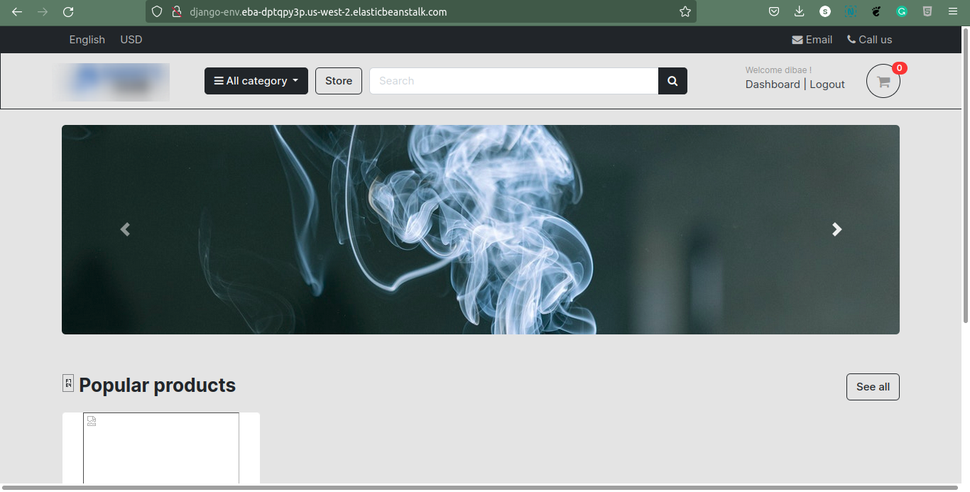Click the Email contact link

pyautogui.click(x=812, y=40)
